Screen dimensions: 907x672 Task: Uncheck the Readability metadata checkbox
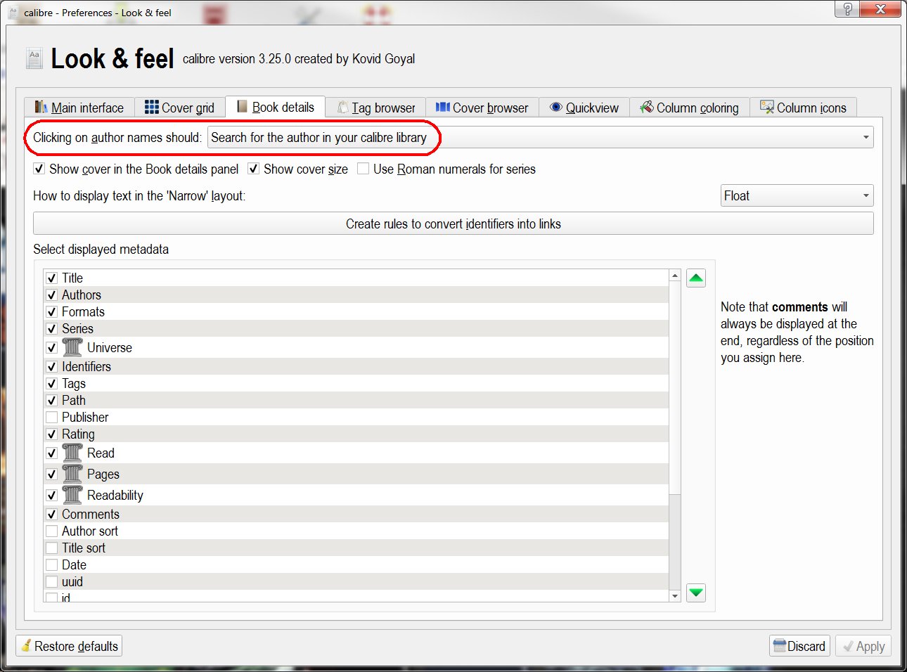coord(52,495)
